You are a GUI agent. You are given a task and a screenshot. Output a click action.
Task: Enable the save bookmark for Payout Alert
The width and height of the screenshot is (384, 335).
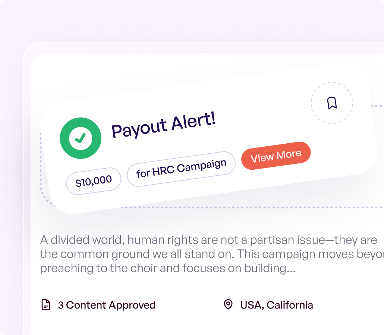pyautogui.click(x=332, y=103)
